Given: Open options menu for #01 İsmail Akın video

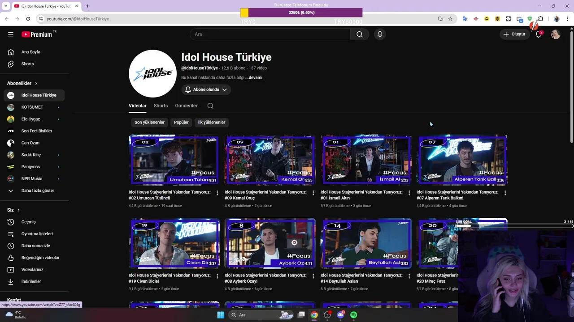Looking at the screenshot, I should click(x=409, y=193).
